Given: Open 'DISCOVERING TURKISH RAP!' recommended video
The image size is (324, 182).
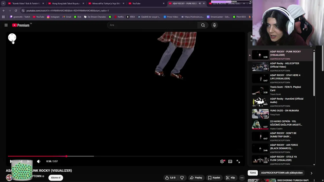Looking at the screenshot, I should [x=293, y=180].
